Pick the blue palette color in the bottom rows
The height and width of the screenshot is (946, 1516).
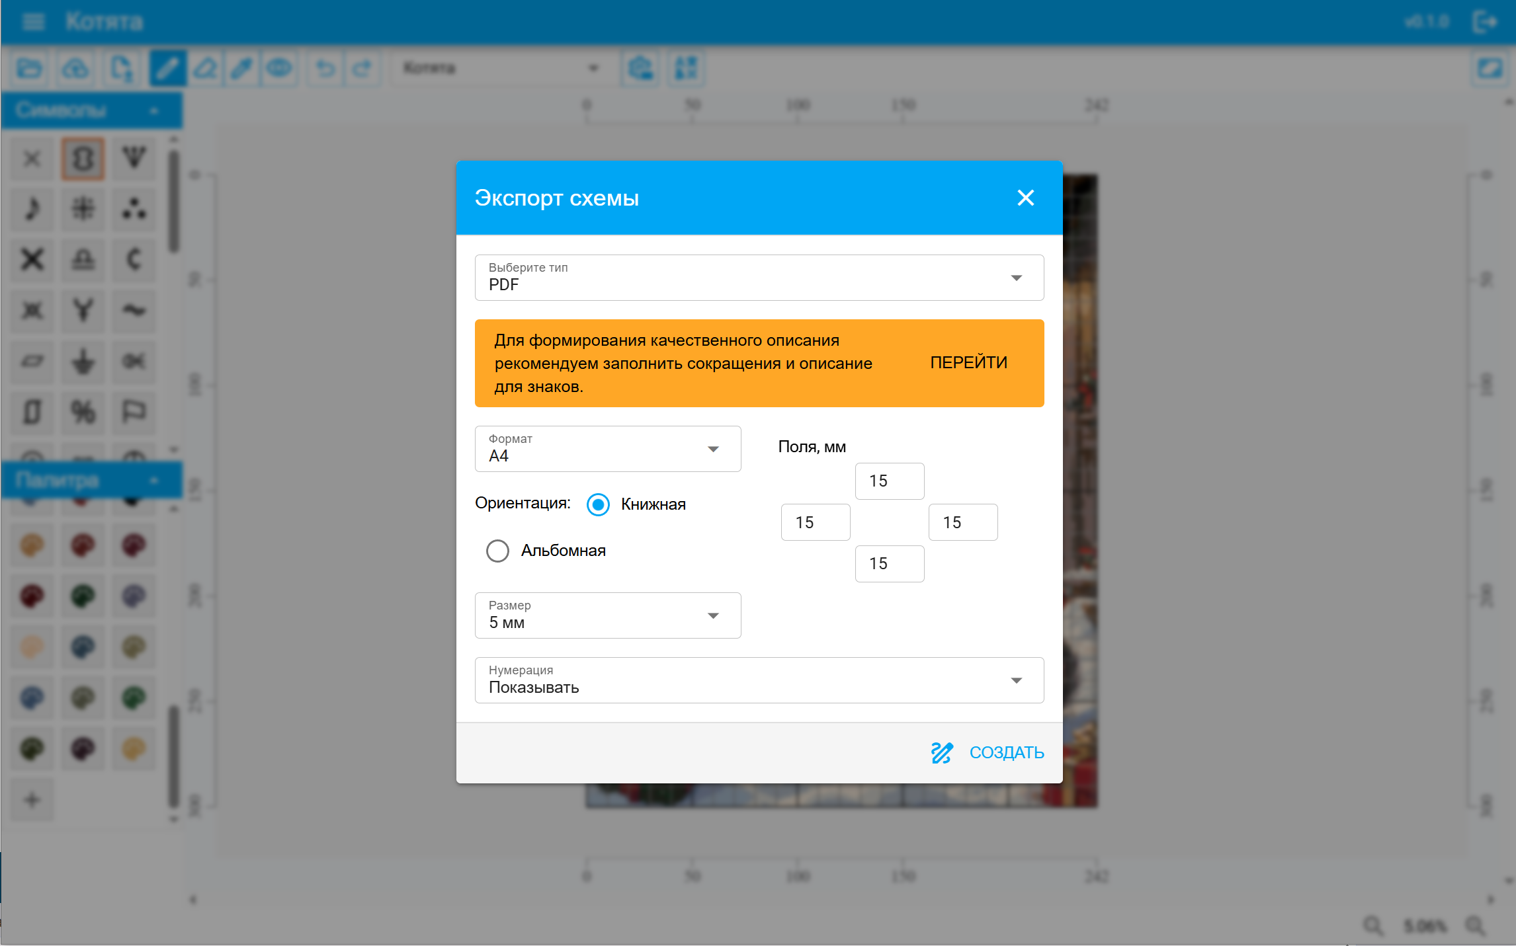click(32, 698)
